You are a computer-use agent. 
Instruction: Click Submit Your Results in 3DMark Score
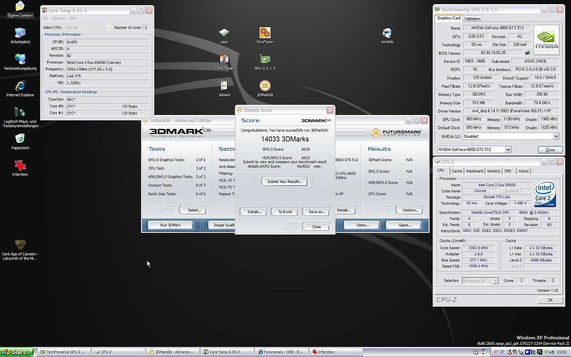click(x=285, y=182)
